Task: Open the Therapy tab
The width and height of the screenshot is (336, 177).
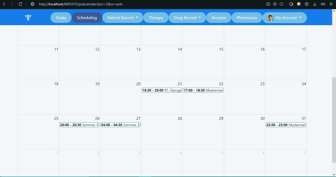Action: (x=156, y=18)
